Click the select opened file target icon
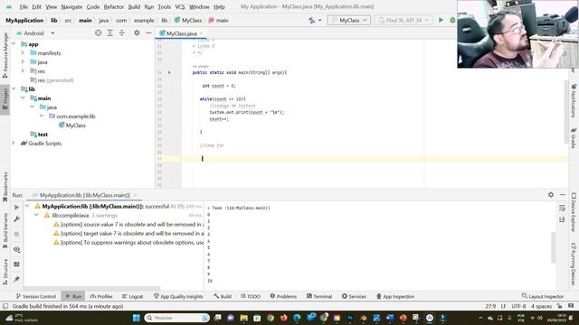This screenshot has height=325, width=579. [98, 33]
